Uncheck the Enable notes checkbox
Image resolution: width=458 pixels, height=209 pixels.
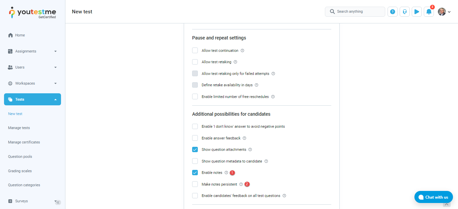click(x=195, y=173)
